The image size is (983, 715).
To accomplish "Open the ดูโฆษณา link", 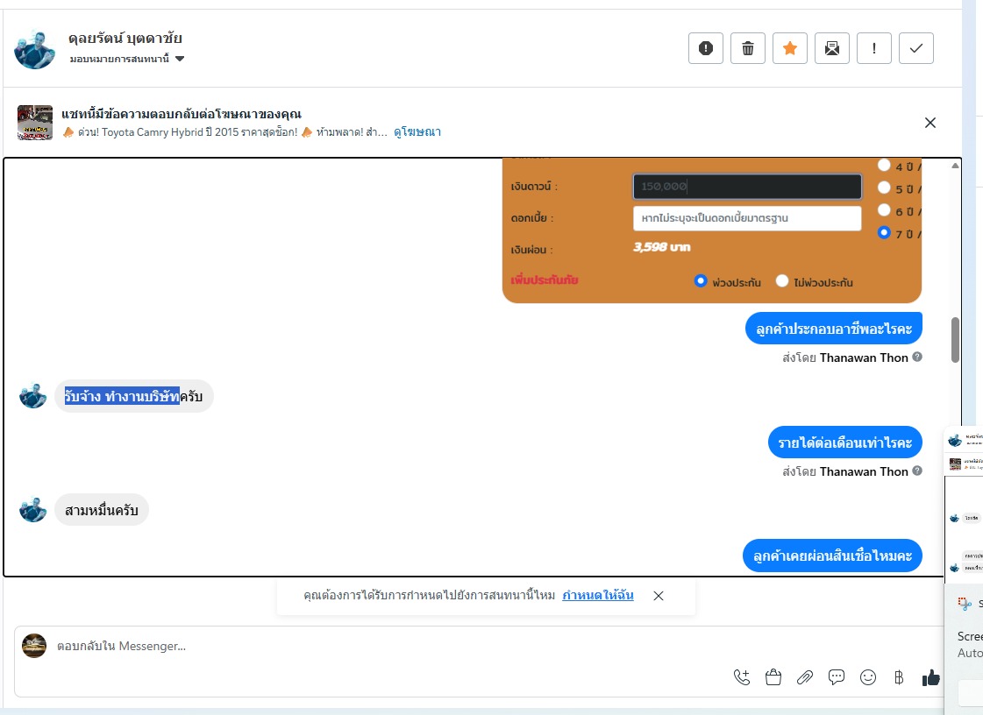I will pos(417,132).
